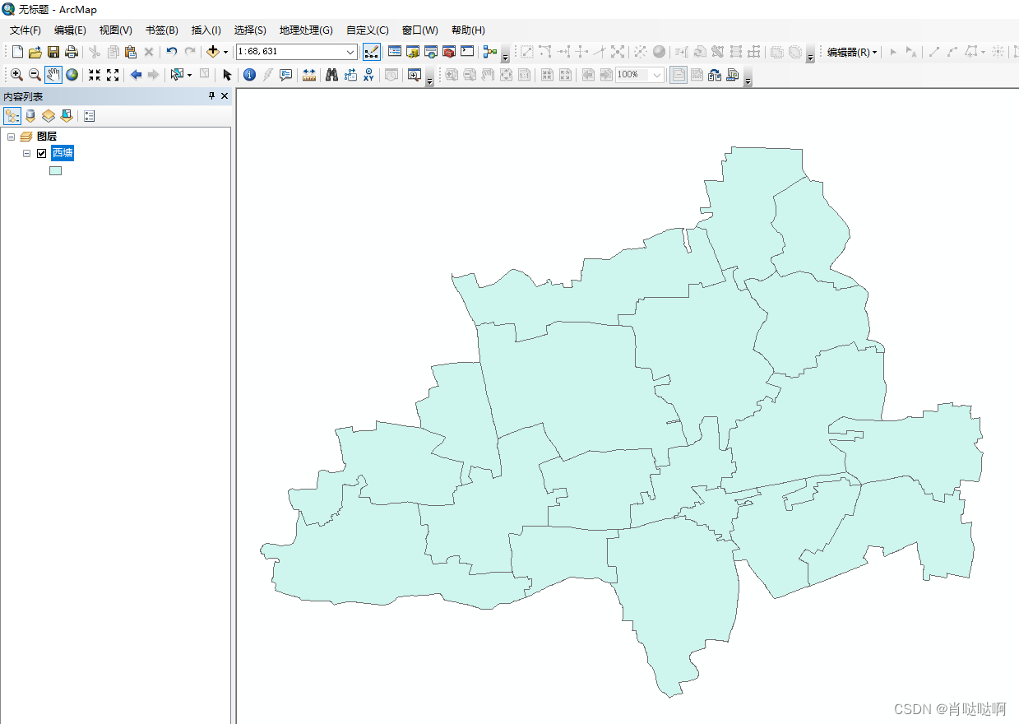
Task: Open the Python window icon
Action: coord(467,52)
